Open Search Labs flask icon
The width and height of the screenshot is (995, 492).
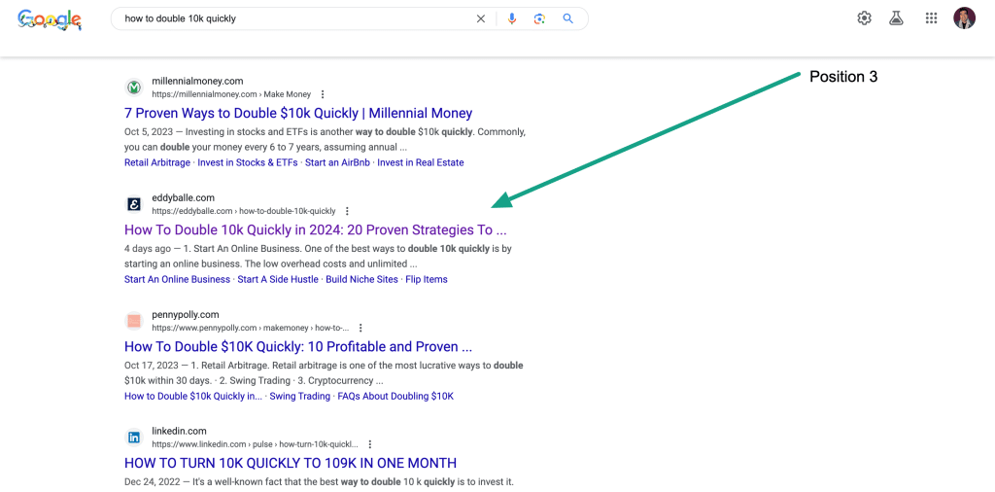pos(896,18)
